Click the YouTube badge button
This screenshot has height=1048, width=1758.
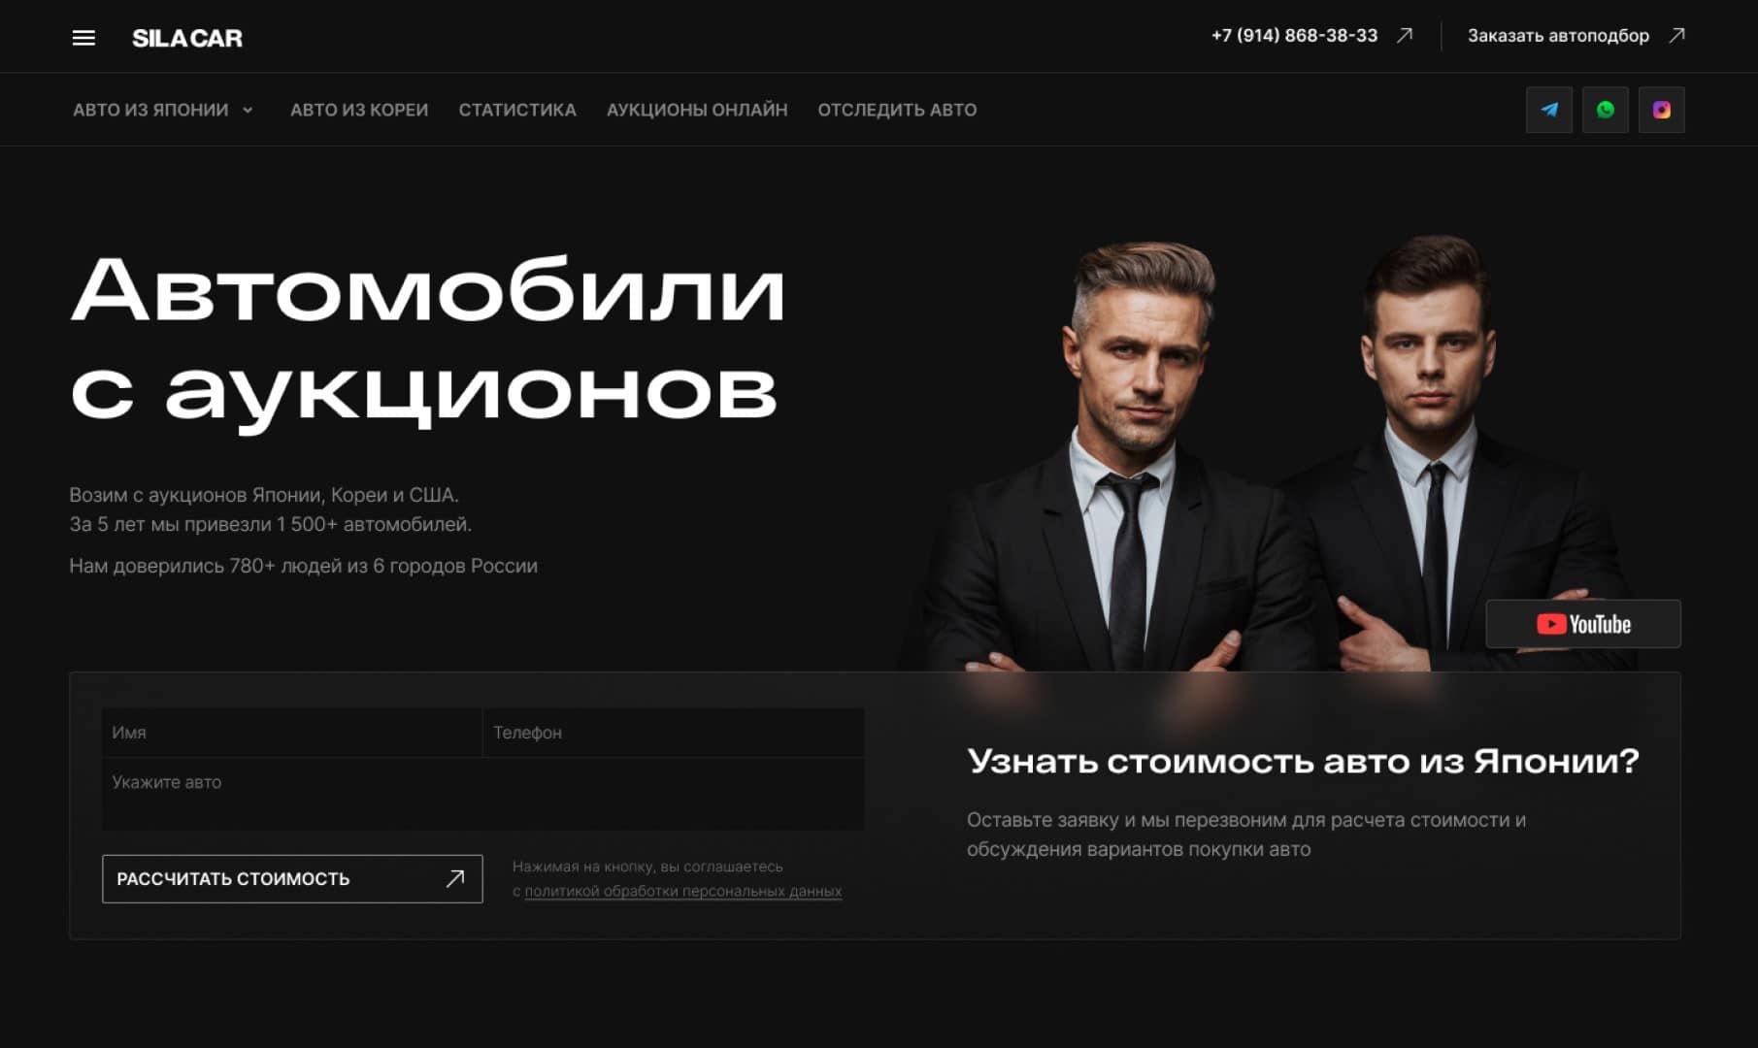[x=1583, y=624]
